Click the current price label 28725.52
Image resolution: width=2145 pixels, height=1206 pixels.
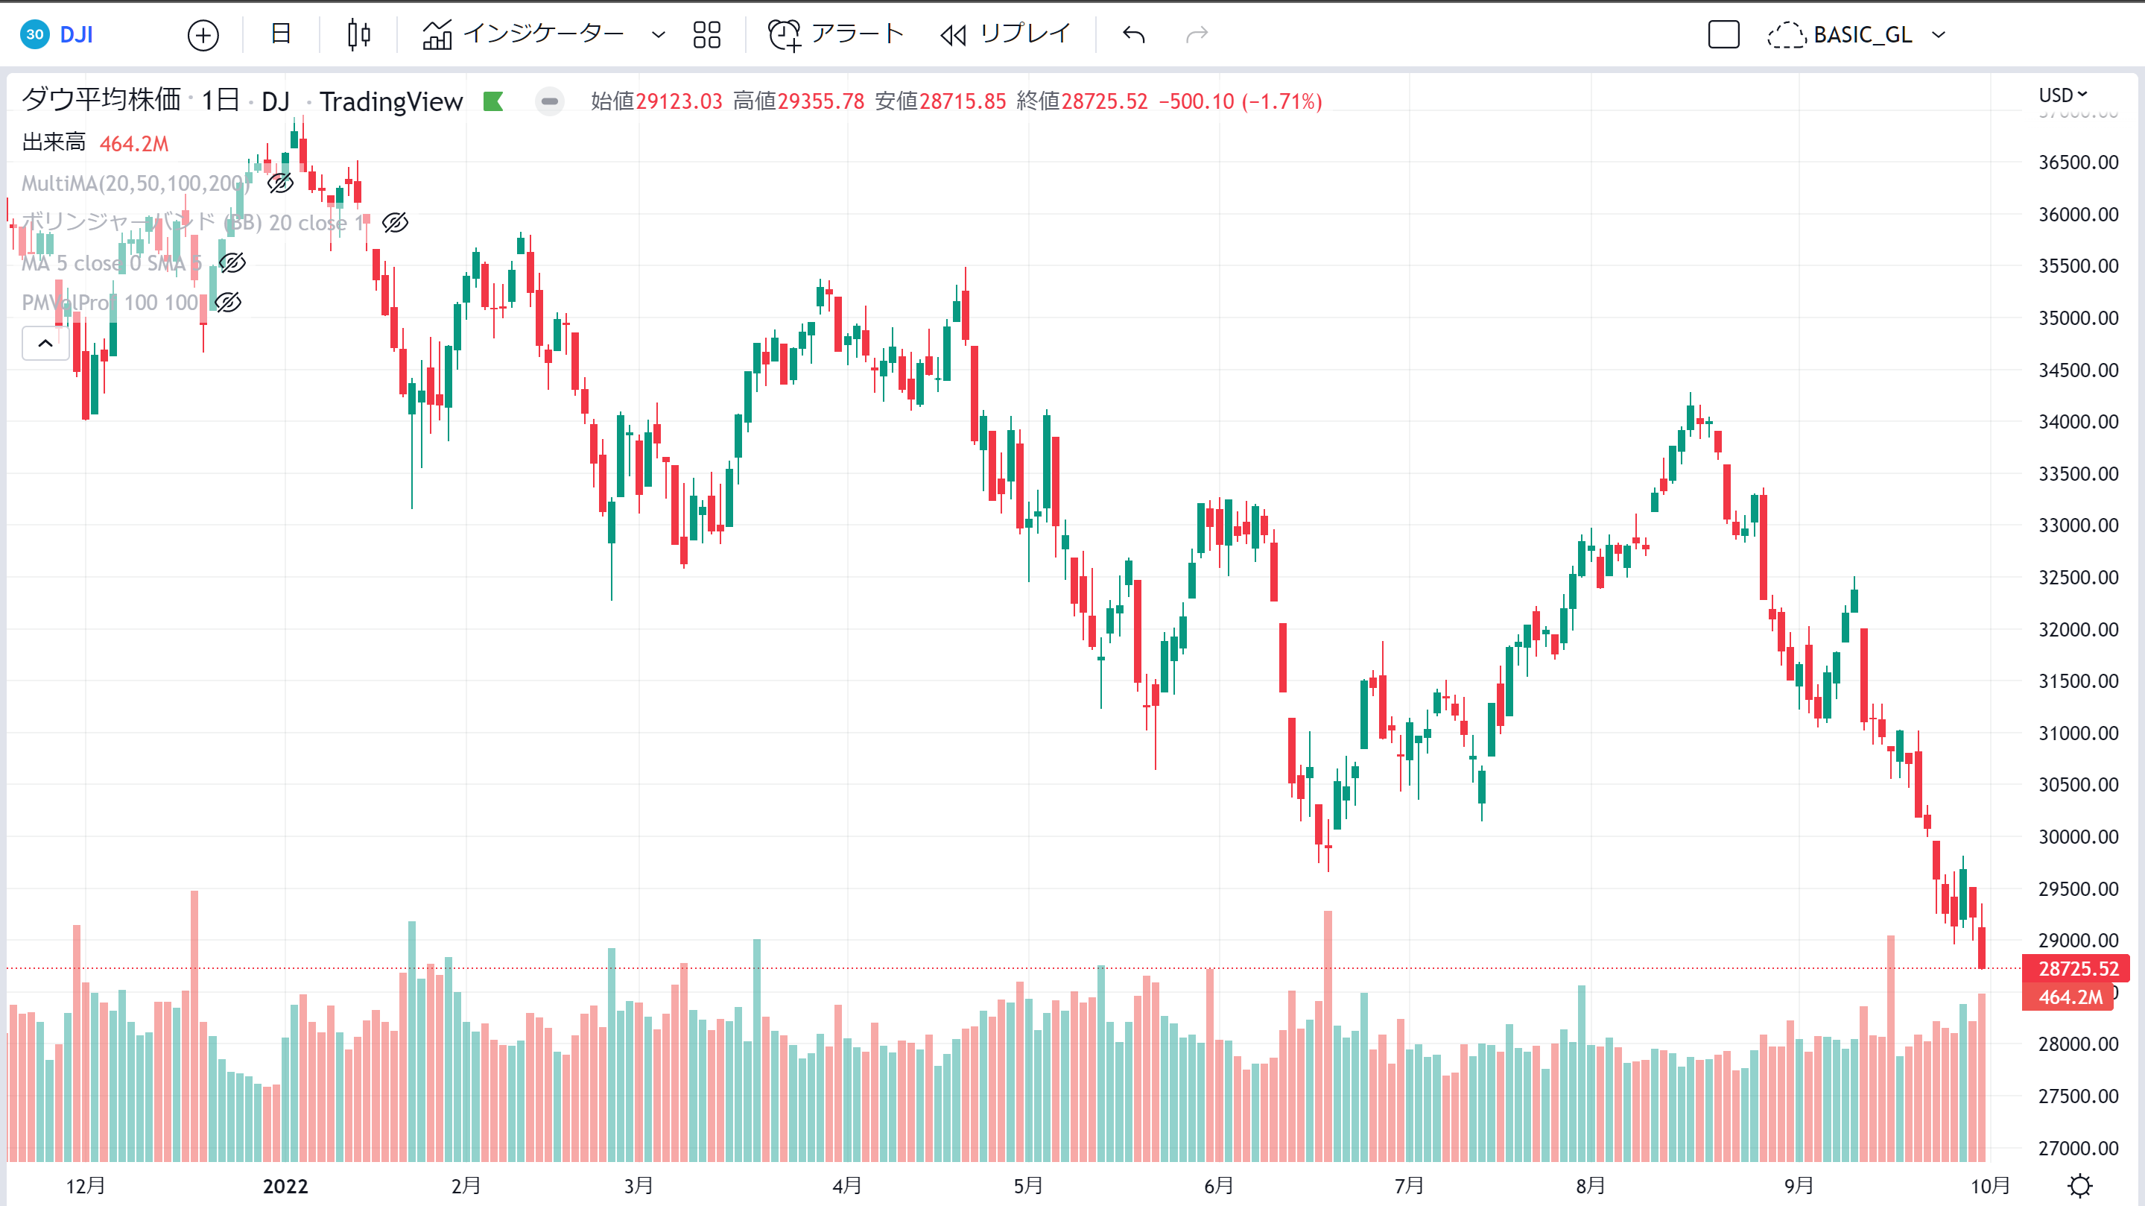pyautogui.click(x=2076, y=967)
